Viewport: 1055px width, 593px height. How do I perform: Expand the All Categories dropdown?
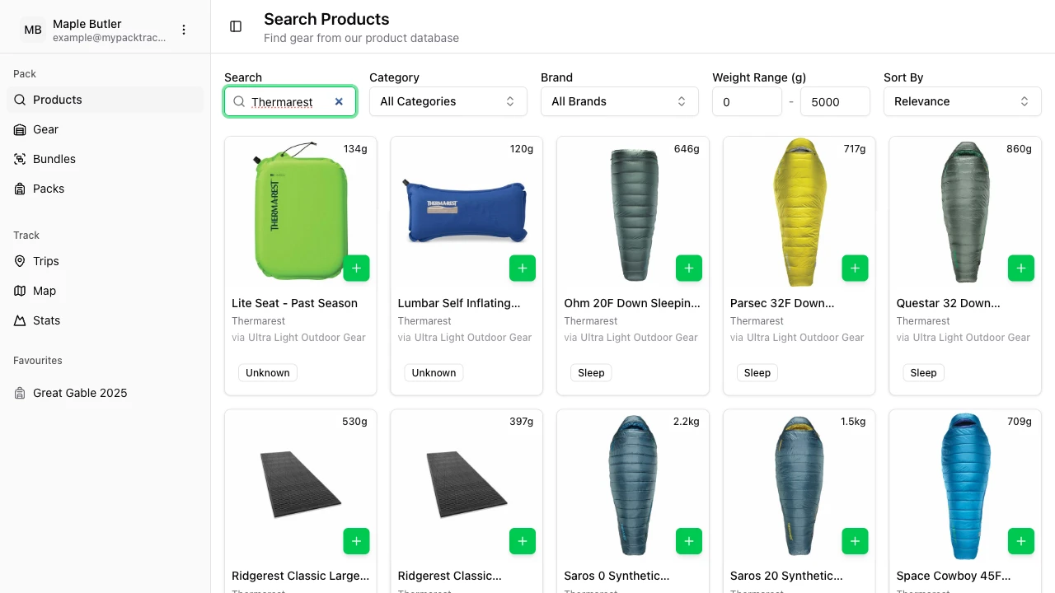tap(448, 101)
